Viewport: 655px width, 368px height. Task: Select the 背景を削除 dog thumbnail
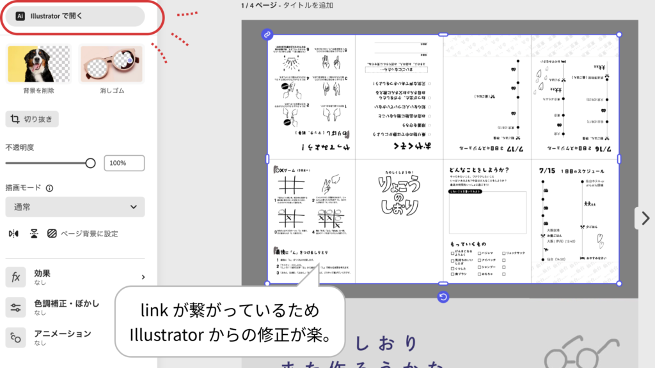[38, 65]
